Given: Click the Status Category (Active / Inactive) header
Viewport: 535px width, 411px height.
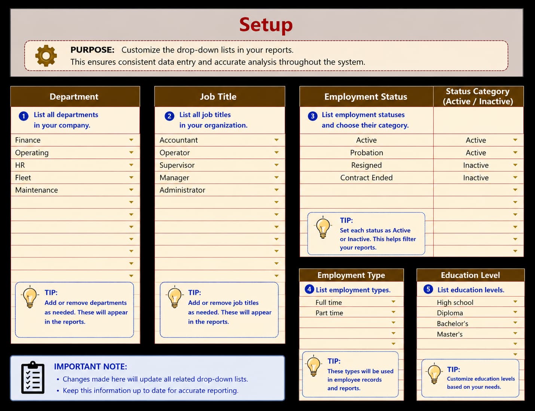Looking at the screenshot, I should tap(478, 96).
